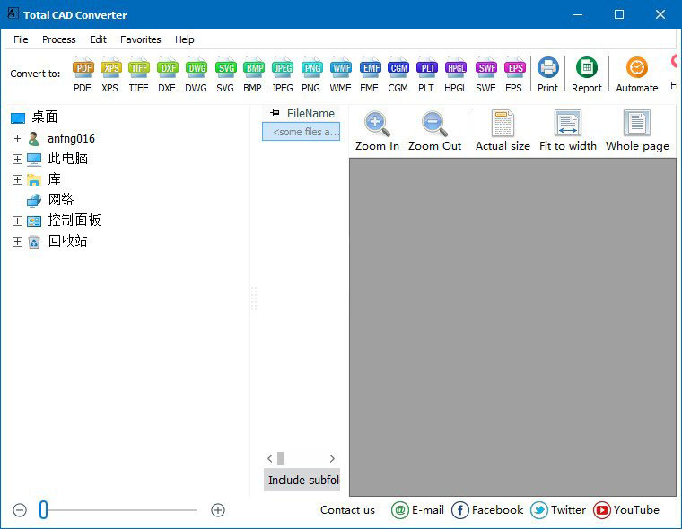Select the HPGL format icon
The image size is (682, 529).
pyautogui.click(x=456, y=74)
